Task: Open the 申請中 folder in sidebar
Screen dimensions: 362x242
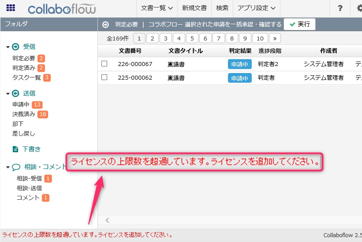Action: tap(21, 105)
